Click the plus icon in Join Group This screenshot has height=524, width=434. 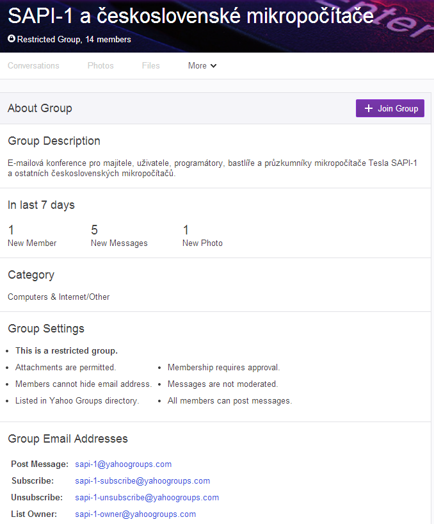click(x=368, y=108)
